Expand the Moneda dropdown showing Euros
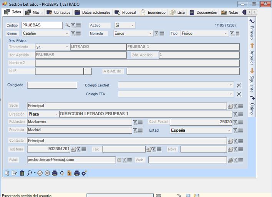 point(151,34)
